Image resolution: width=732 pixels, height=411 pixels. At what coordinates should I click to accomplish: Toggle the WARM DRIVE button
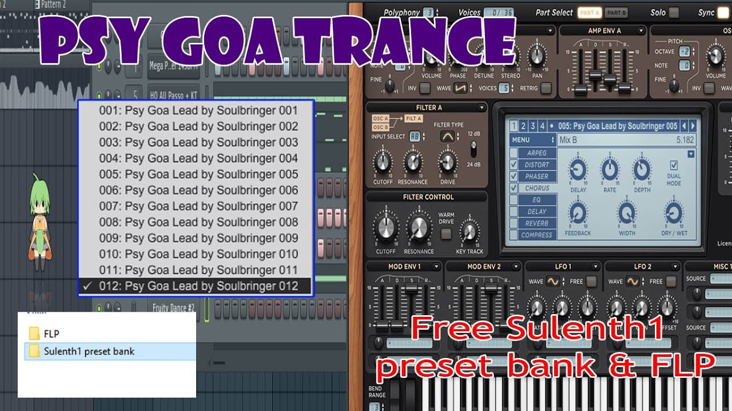446,233
